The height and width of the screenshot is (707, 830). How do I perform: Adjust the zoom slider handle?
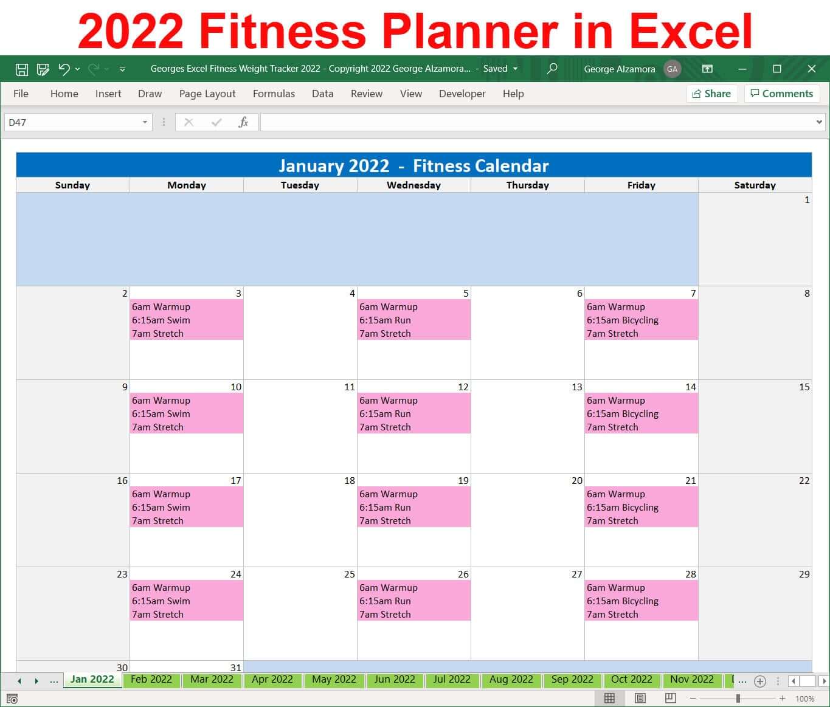pyautogui.click(x=738, y=698)
